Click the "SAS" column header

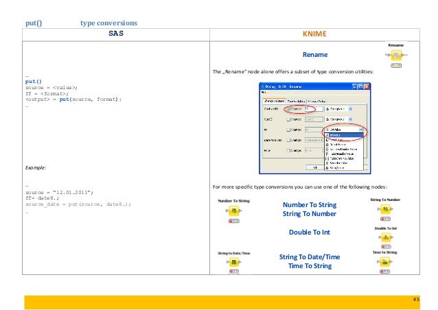pyautogui.click(x=116, y=33)
